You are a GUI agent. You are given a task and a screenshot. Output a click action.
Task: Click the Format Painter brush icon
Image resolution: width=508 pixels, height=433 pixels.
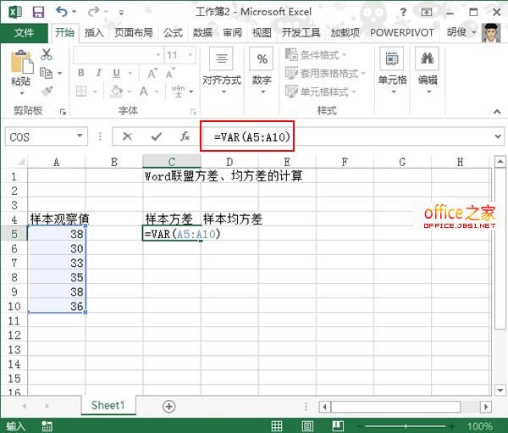tap(47, 91)
